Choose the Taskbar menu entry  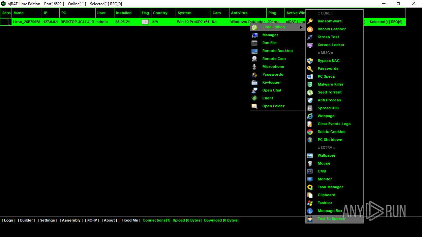pos(334,203)
